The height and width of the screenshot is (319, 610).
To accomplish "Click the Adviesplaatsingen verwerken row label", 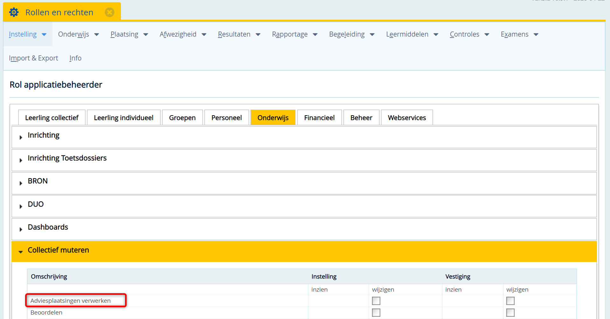I will 71,301.
